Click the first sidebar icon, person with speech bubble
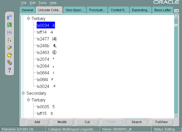The height and width of the screenshot is (132, 182). [9, 17]
